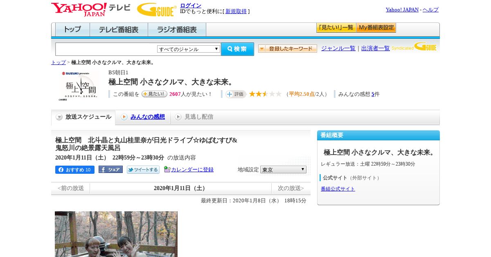Viewport: 491px width, 257px height.
Task: Click the SUZUKI 極上空間 program logo
Action: (79, 86)
